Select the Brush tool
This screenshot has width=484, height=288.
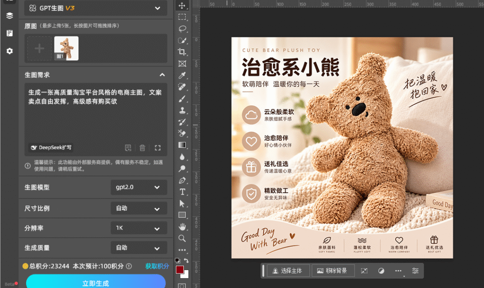[182, 99]
